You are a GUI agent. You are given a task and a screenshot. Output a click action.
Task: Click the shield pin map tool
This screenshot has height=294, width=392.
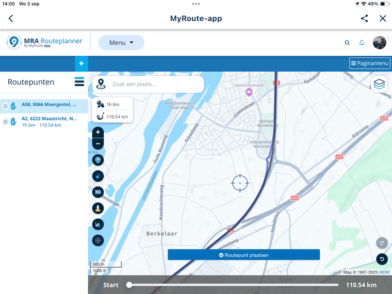click(x=98, y=160)
